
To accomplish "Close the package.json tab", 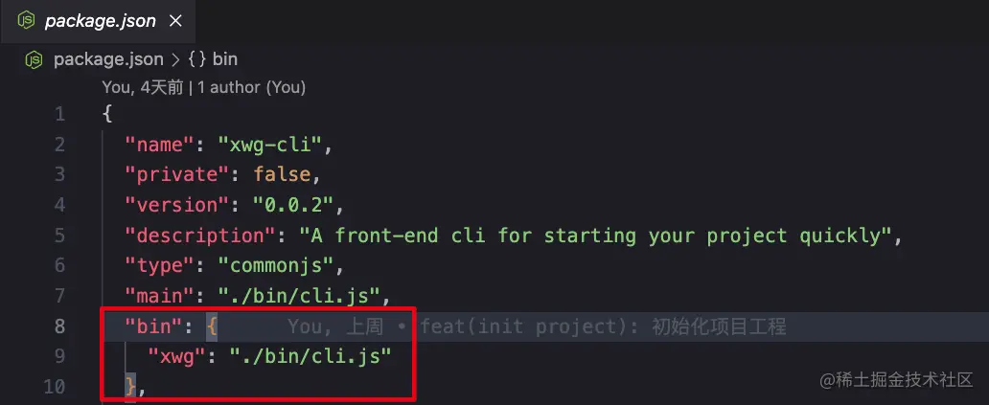I will 176,21.
